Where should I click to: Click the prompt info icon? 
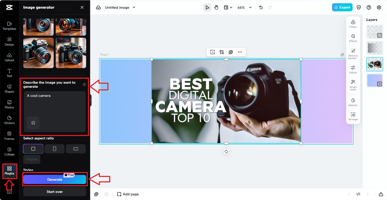[x=84, y=85]
